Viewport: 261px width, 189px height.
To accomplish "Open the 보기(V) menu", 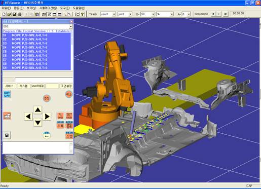I will [31, 8].
